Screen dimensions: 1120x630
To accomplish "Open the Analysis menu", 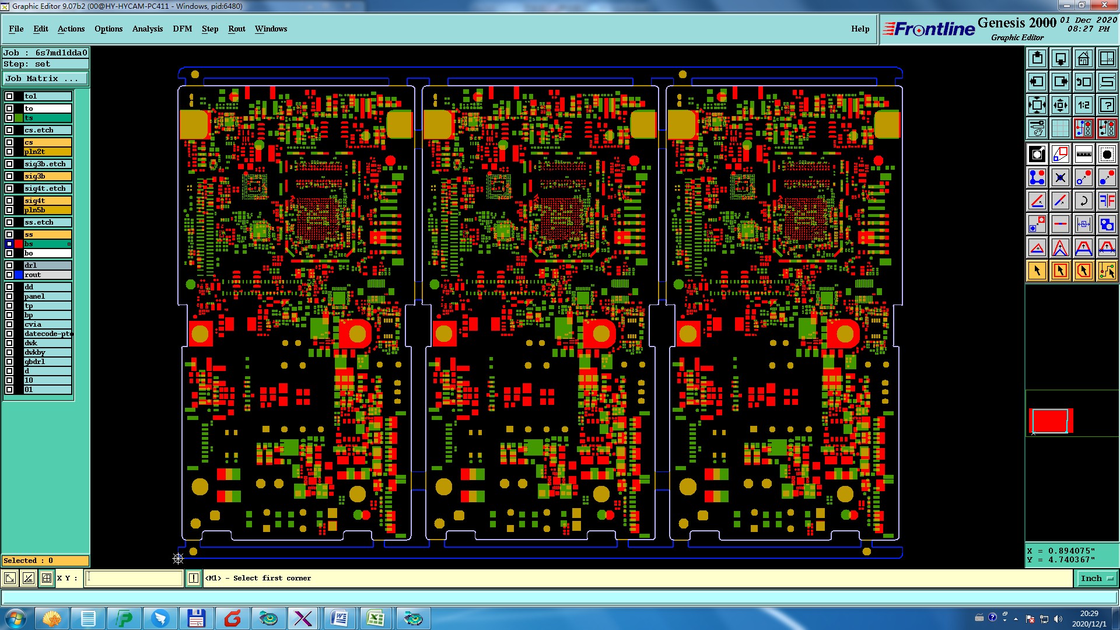I will [147, 29].
